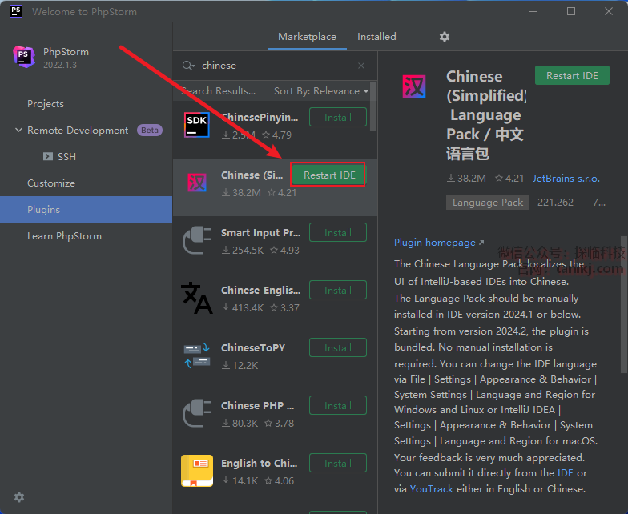The width and height of the screenshot is (628, 514).
Task: Click the Chinese language pack list icon
Action: tap(197, 183)
